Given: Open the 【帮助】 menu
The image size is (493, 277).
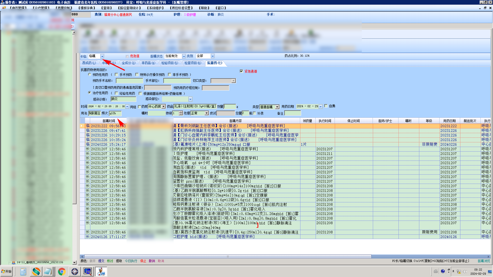Looking at the screenshot, I should tap(204, 8).
